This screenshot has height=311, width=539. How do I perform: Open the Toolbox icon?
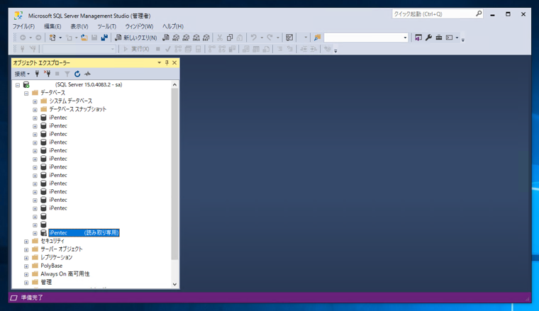438,38
